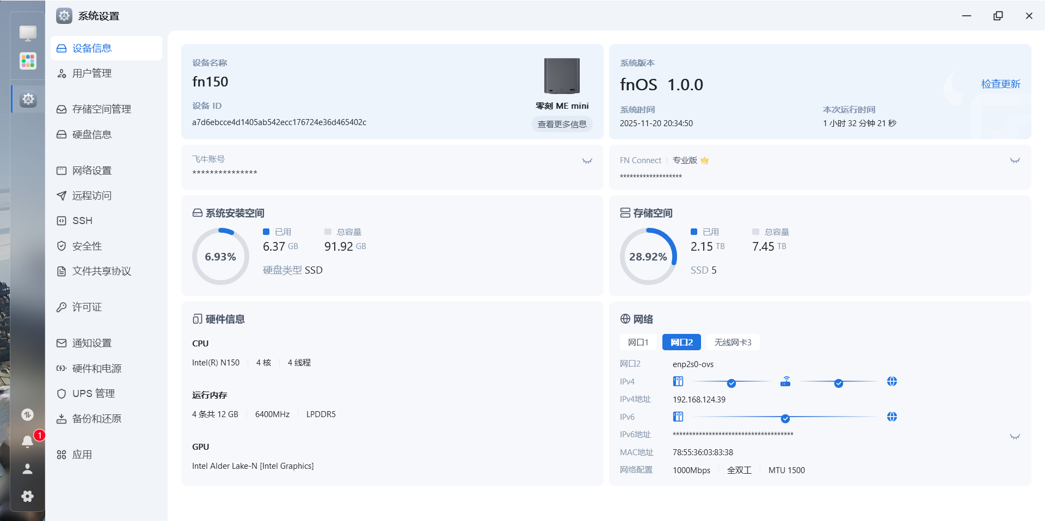This screenshot has width=1045, height=521.
Task: Switch to the 网口1 network tab
Action: pyautogui.click(x=638, y=342)
